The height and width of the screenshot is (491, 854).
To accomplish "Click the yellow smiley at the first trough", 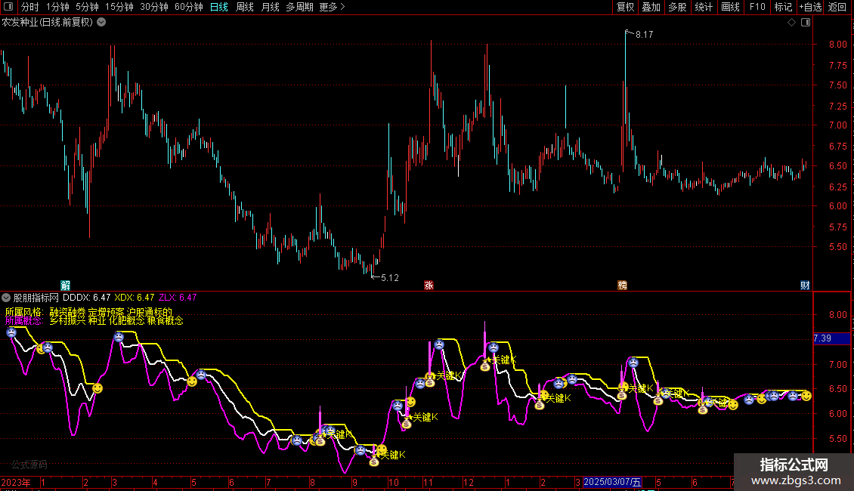I will pos(97,388).
